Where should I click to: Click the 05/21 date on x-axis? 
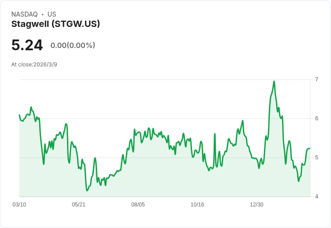[x=79, y=205]
